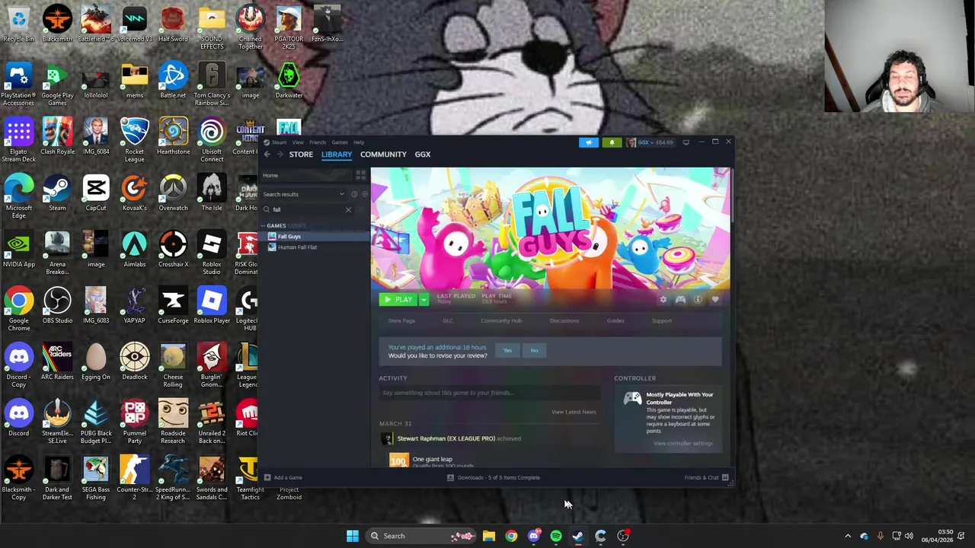Open Steam announcements megaphone button
975x548 pixels.
coord(588,142)
